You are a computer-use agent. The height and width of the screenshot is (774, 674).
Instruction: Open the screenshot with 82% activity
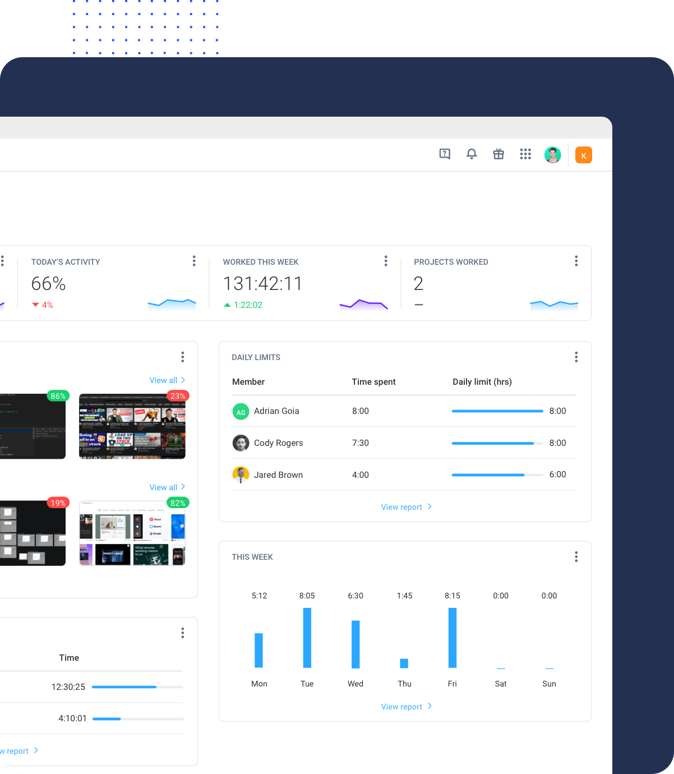pos(132,533)
